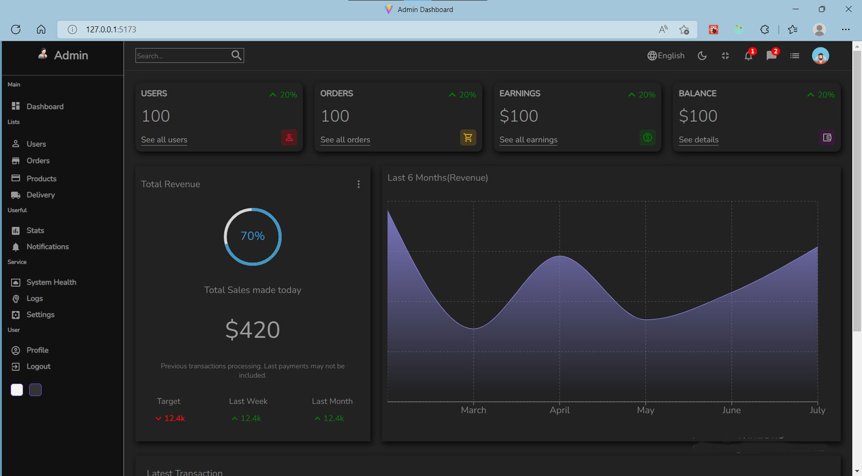
Task: Add page to favorites star icon
Action: pyautogui.click(x=684, y=30)
